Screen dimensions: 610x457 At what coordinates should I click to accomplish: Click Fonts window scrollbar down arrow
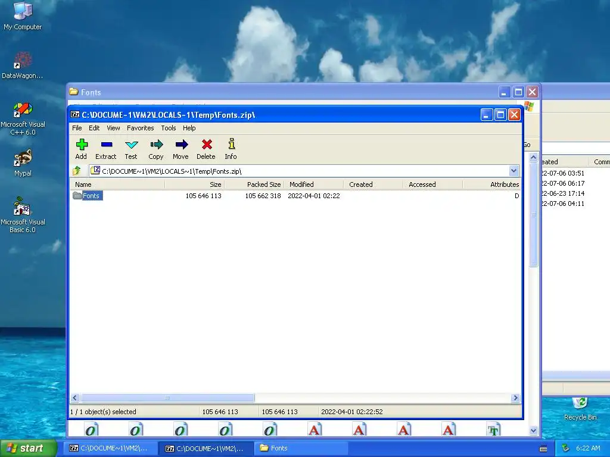(533, 431)
